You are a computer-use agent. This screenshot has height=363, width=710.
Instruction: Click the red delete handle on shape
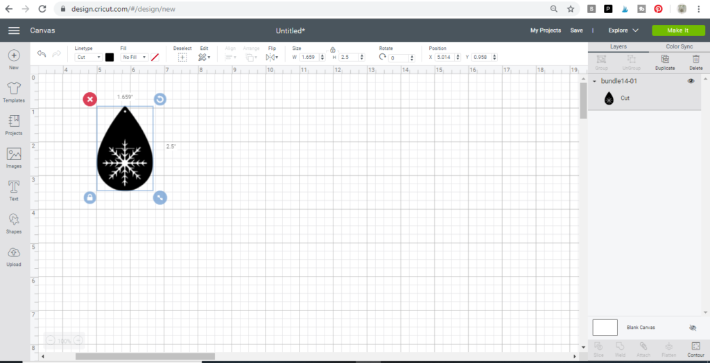(90, 100)
